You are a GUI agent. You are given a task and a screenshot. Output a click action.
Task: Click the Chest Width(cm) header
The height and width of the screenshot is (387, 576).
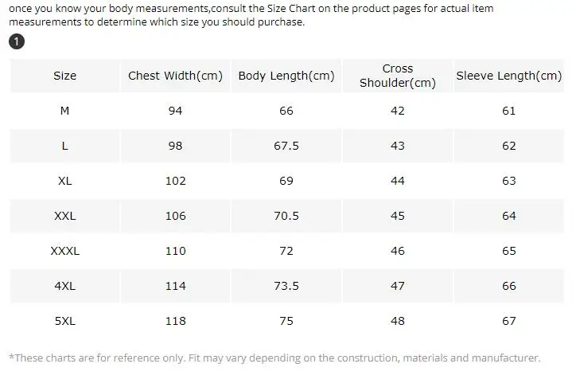click(x=176, y=76)
